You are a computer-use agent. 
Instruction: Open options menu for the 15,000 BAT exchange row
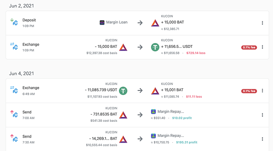click(262, 47)
